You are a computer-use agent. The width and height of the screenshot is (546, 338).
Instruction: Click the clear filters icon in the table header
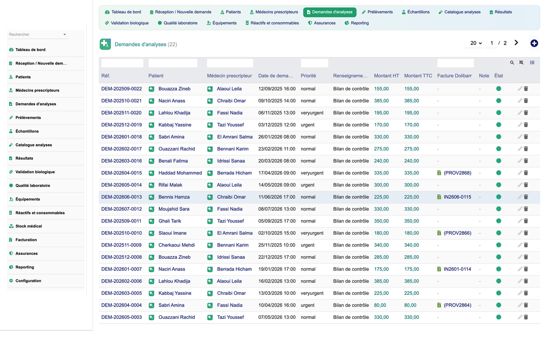pyautogui.click(x=521, y=63)
